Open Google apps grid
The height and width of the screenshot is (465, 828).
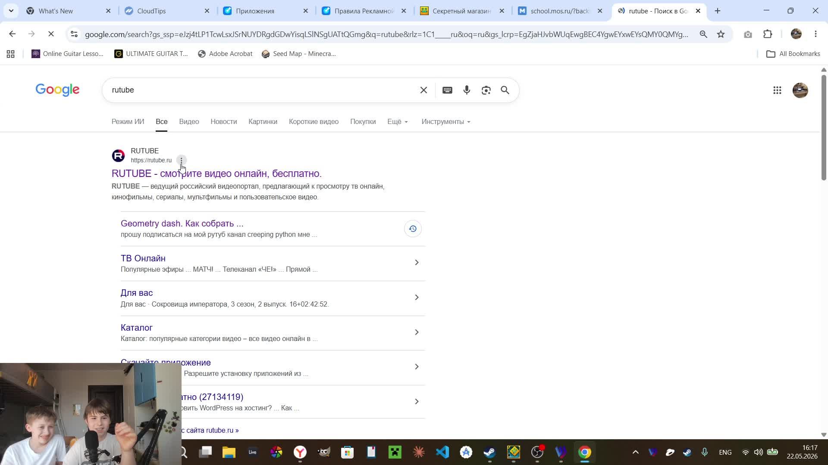[777, 90]
